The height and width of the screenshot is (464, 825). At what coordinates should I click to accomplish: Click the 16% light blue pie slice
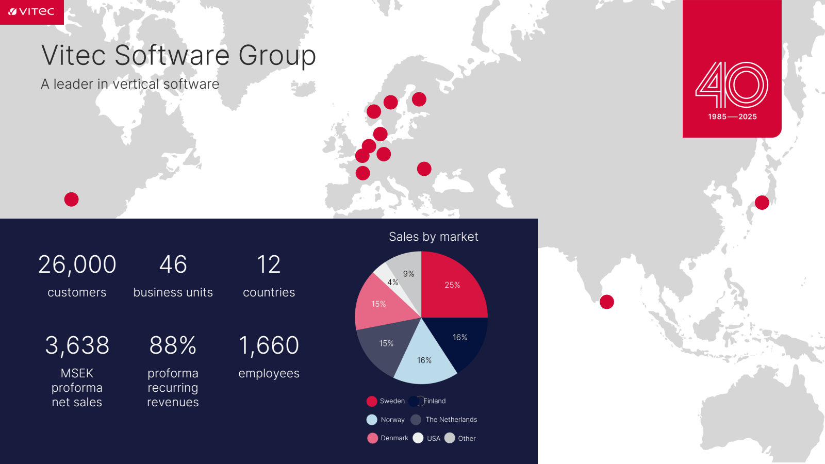tap(424, 361)
